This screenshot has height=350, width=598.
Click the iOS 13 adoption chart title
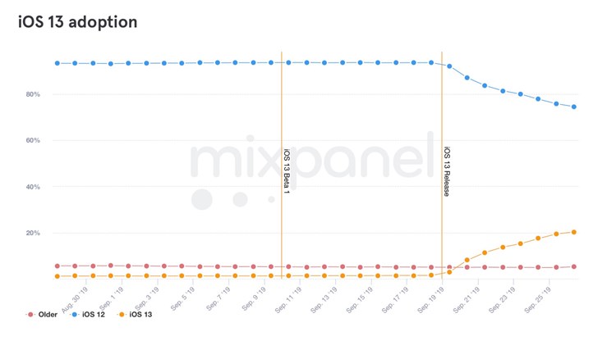coord(78,22)
